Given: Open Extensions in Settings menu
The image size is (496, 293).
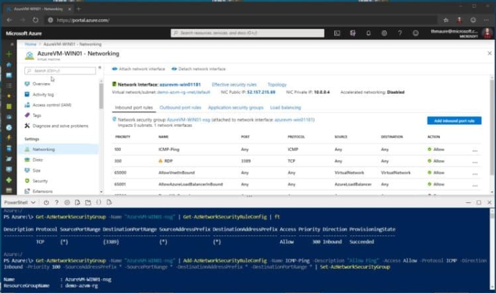Looking at the screenshot, I should 43,191.
